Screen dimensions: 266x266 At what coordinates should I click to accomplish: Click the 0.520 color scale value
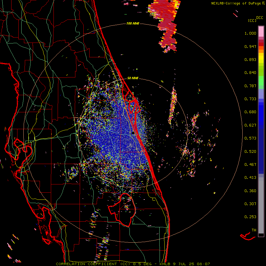tap(250, 152)
